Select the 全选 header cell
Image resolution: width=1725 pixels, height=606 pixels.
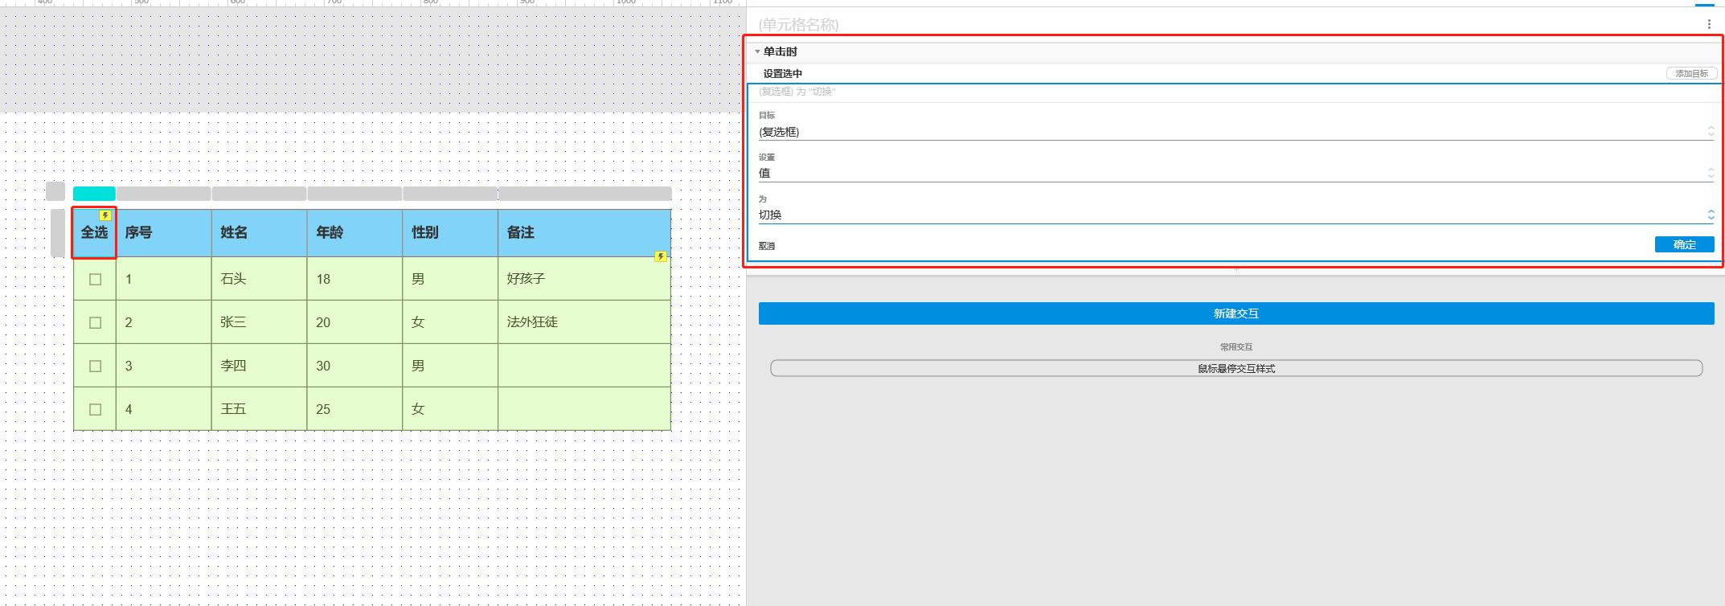[94, 232]
